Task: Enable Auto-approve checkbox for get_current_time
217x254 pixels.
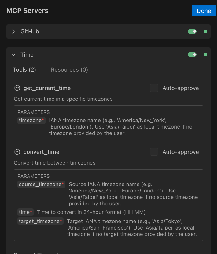Action: point(154,88)
